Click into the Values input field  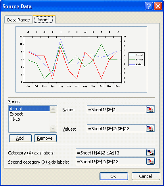117,128
